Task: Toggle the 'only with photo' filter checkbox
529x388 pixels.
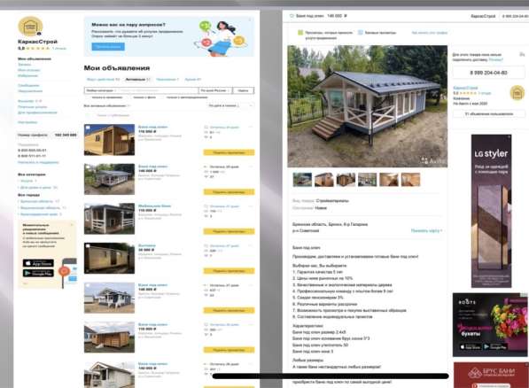Action: point(129,97)
